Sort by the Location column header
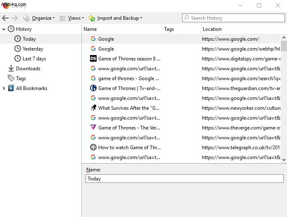The height and width of the screenshot is (217, 287). click(243, 29)
